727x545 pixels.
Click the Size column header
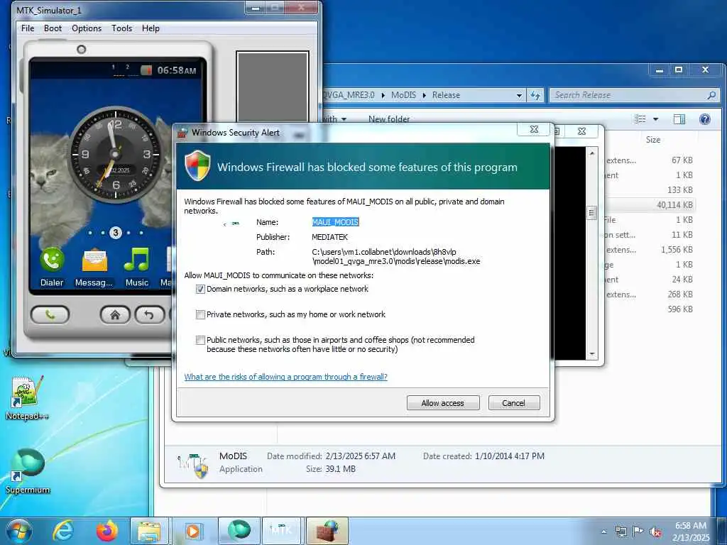(x=653, y=140)
